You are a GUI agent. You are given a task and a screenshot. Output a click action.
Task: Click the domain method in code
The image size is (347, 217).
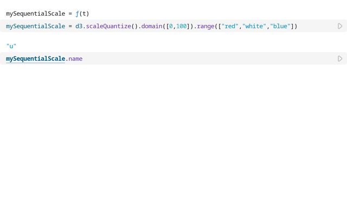(152, 26)
